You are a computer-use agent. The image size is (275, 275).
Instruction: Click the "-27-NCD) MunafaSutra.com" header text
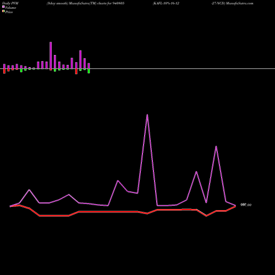(x=232, y=3)
